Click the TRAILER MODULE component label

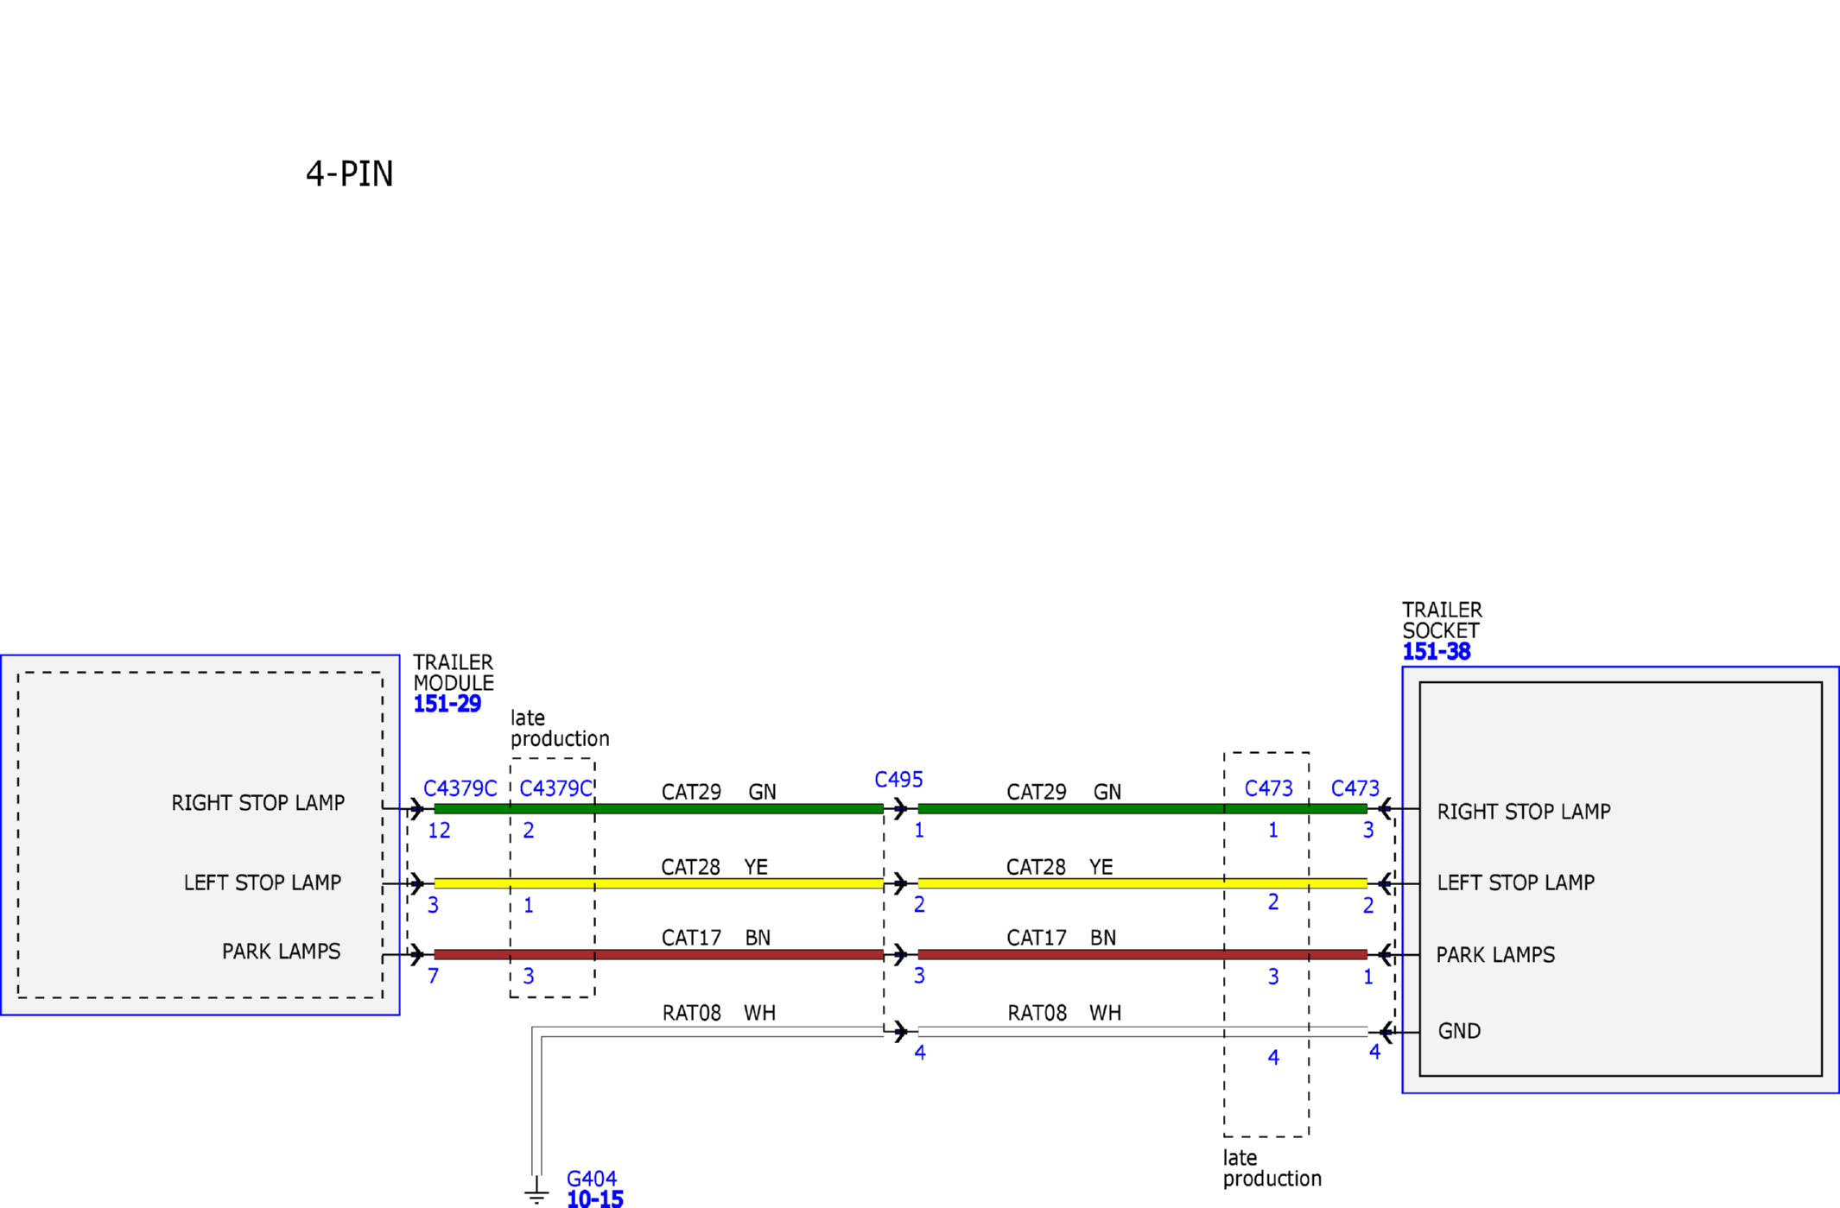pyautogui.click(x=454, y=673)
